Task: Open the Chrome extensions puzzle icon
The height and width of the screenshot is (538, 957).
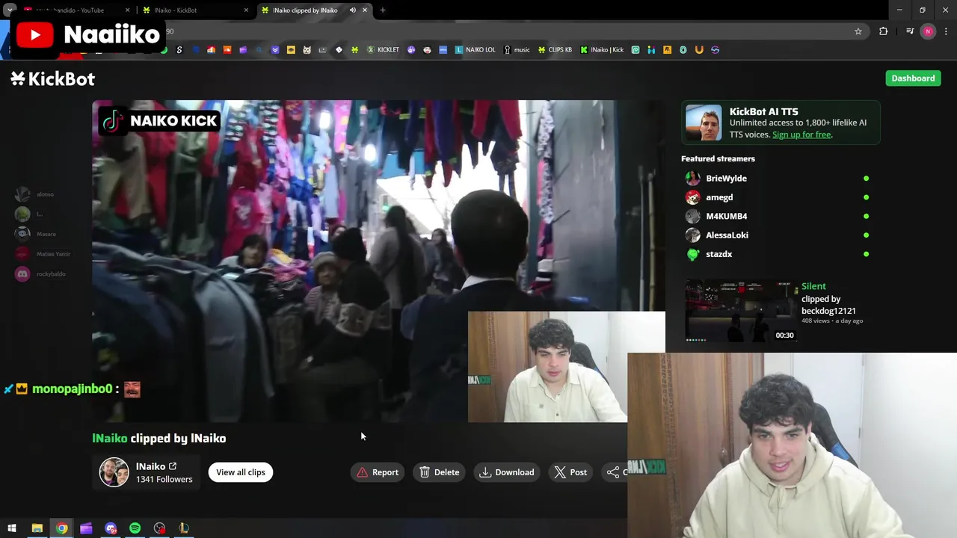Action: (x=884, y=31)
